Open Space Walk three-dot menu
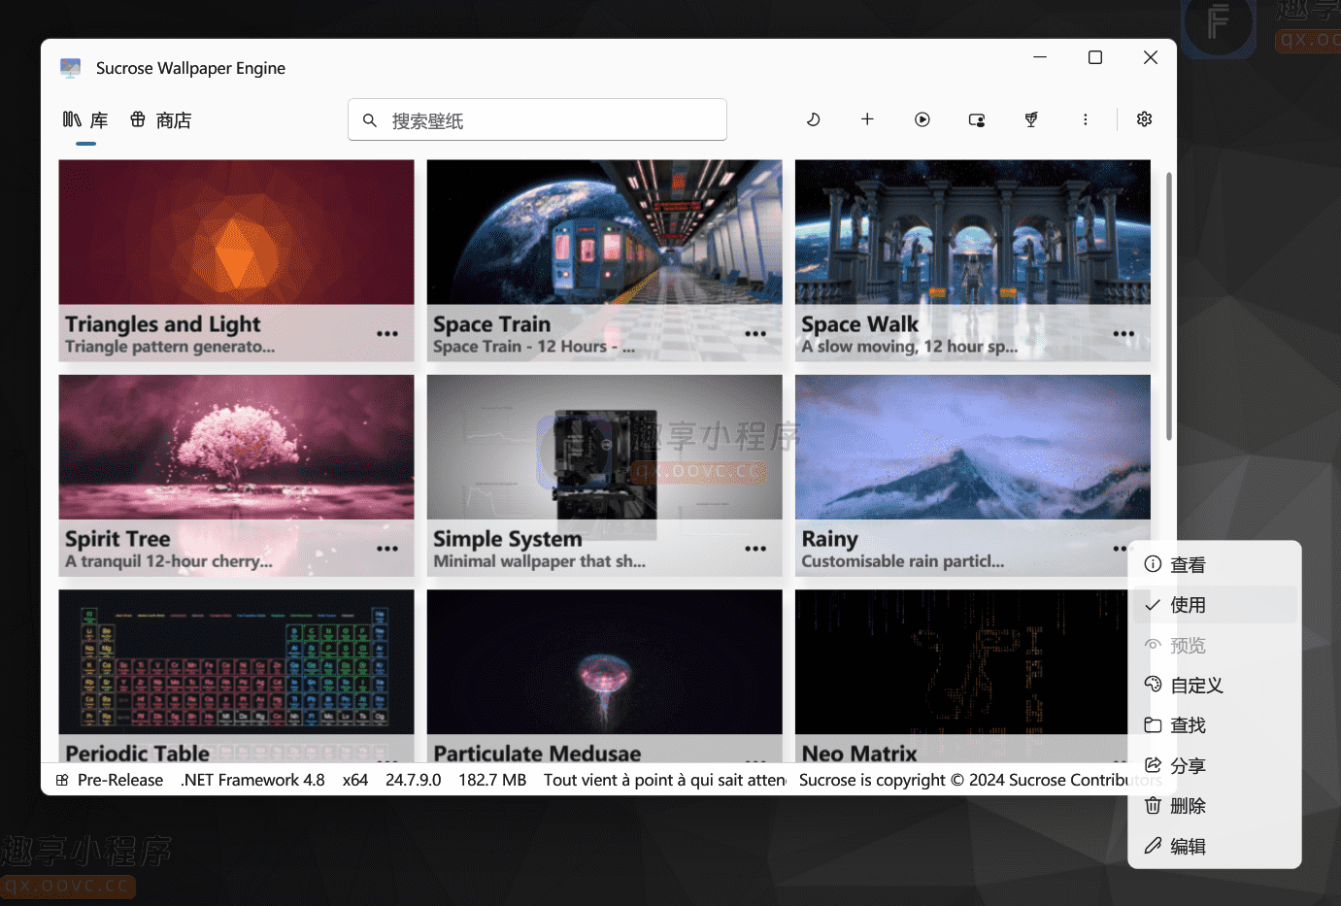The width and height of the screenshot is (1341, 906). pos(1123,334)
